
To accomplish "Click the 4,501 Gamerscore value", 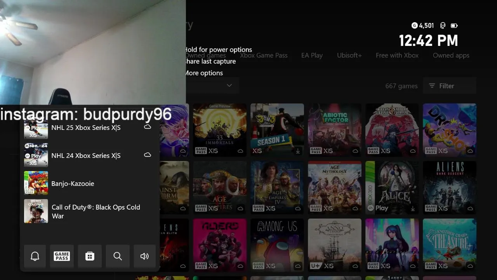I will (427, 26).
